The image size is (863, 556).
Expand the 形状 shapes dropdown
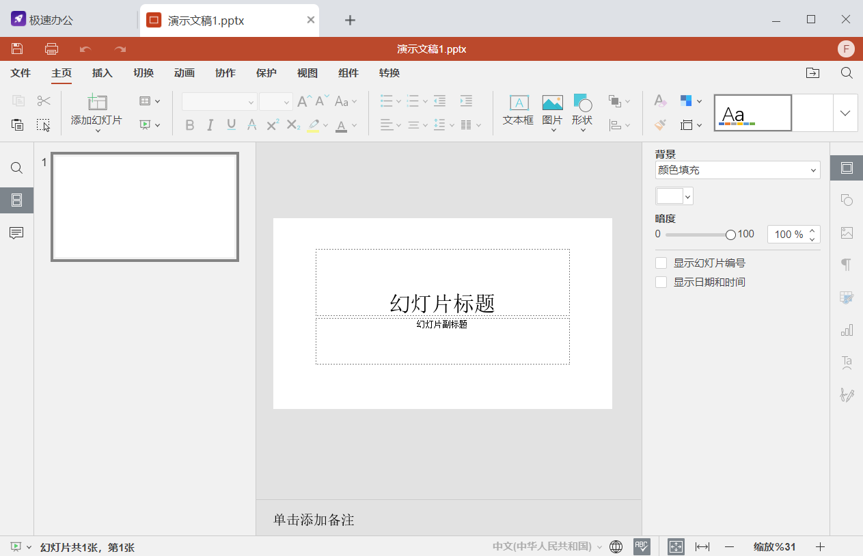pyautogui.click(x=582, y=131)
